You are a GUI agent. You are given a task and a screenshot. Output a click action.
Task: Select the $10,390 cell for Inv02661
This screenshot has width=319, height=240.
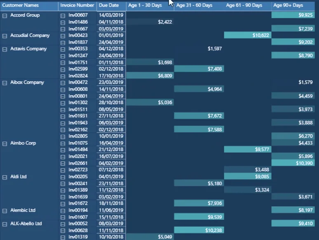click(293, 163)
